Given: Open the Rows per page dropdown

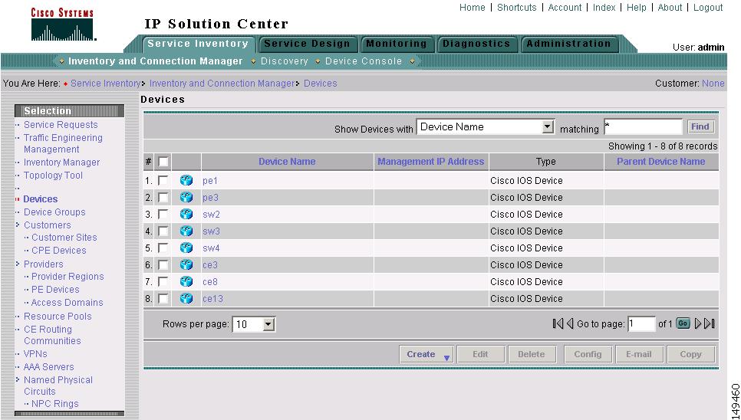Looking at the screenshot, I should coord(268,324).
